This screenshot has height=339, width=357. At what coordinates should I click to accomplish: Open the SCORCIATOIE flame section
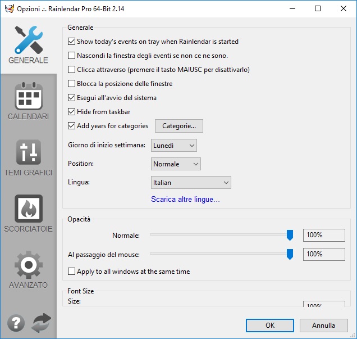click(28, 214)
